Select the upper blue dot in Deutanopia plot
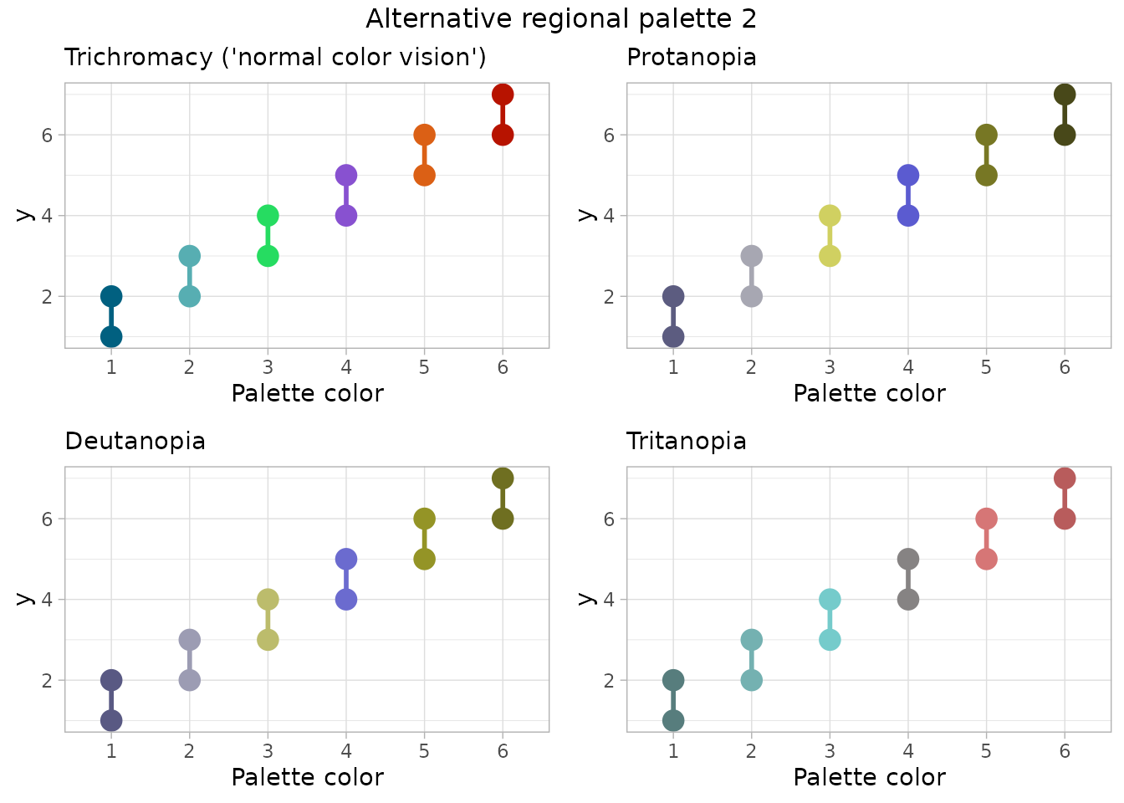This screenshot has height=803, width=1124. tap(346, 559)
